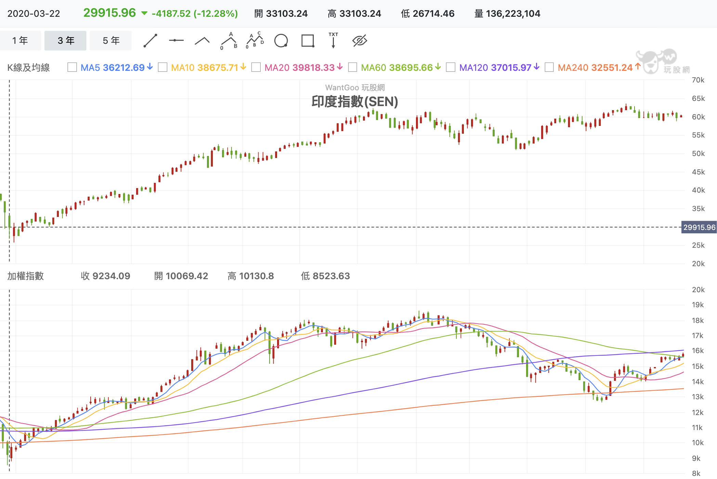Choose the angle line drawing tool
The image size is (717, 479).
click(x=202, y=41)
